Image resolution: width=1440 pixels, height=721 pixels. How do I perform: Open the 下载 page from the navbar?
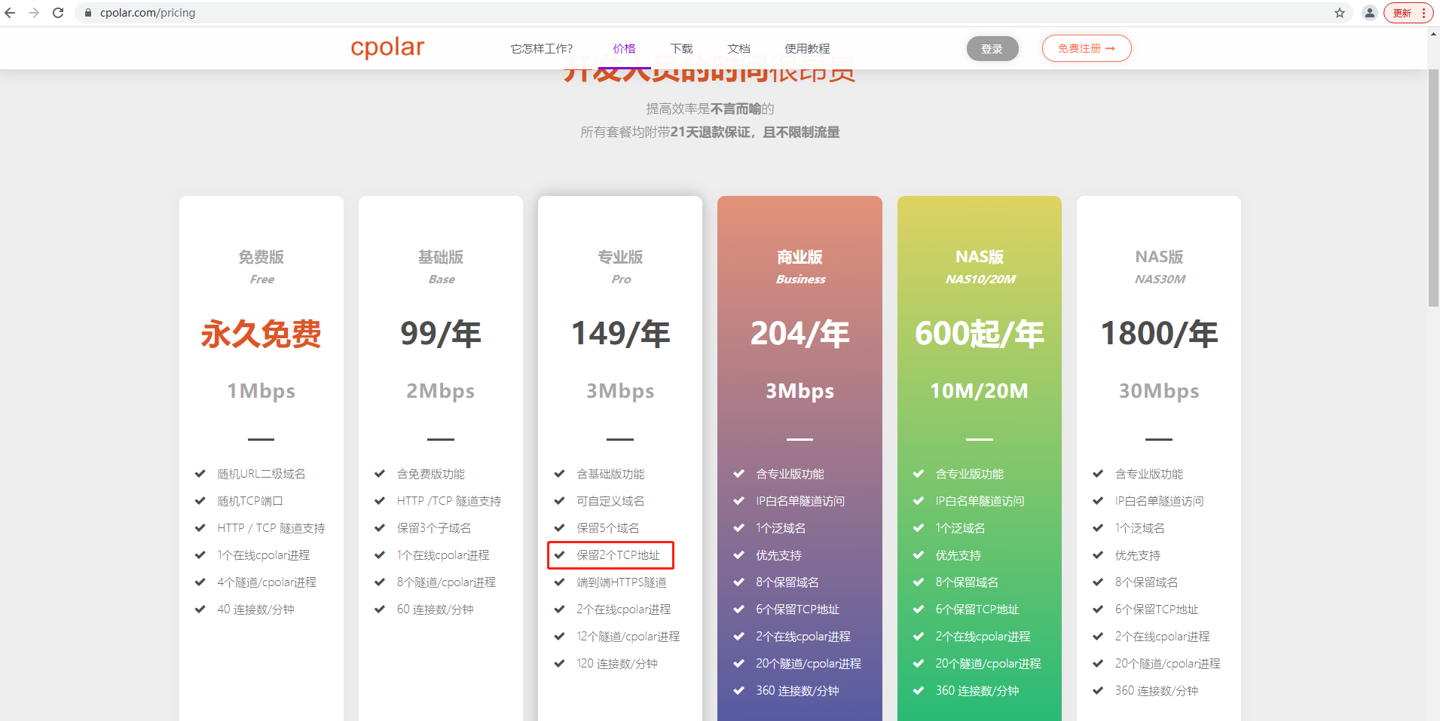click(680, 47)
